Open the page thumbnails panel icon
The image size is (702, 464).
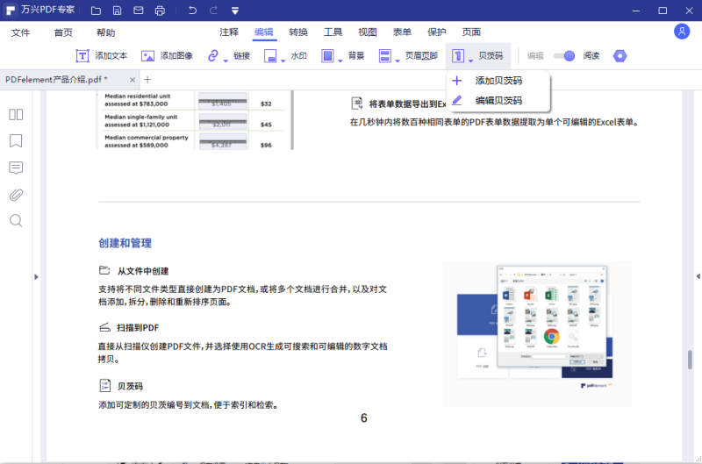[16, 115]
